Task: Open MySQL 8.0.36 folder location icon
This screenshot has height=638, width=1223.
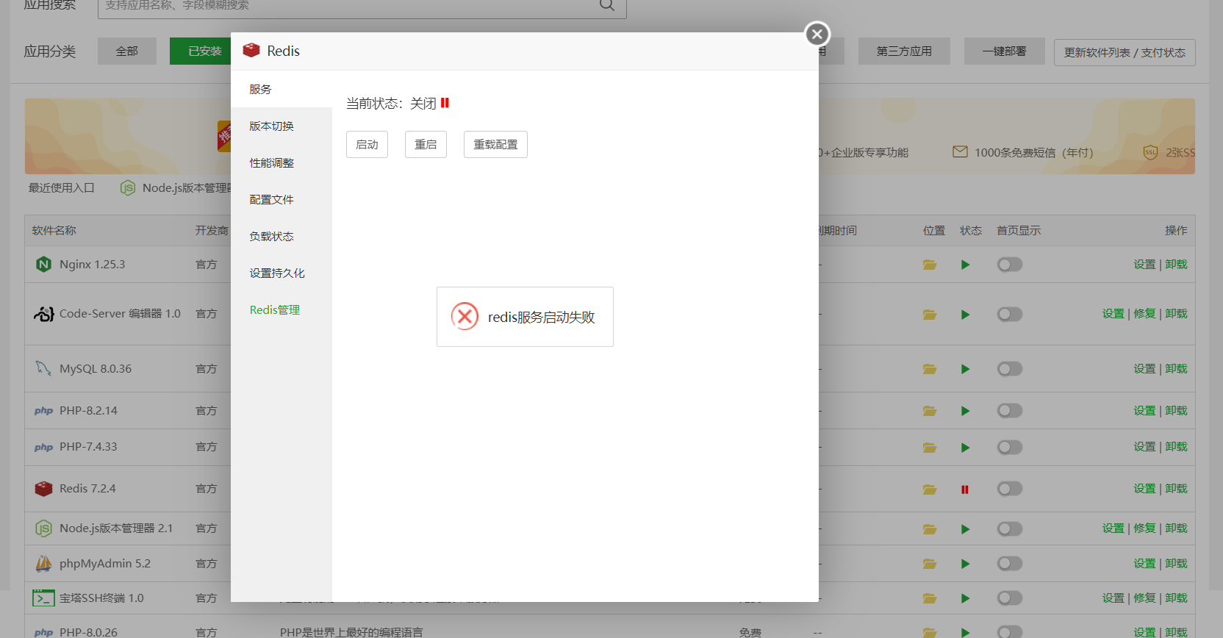Action: click(930, 369)
